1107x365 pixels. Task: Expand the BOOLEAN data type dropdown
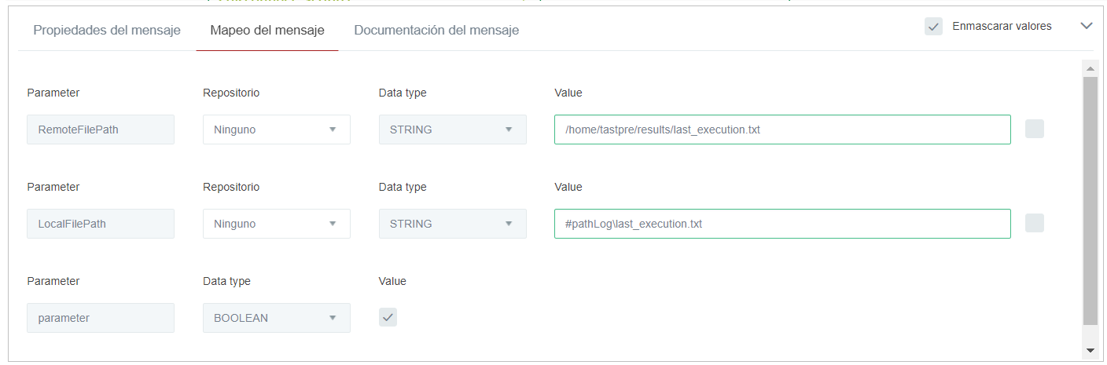tap(276, 318)
